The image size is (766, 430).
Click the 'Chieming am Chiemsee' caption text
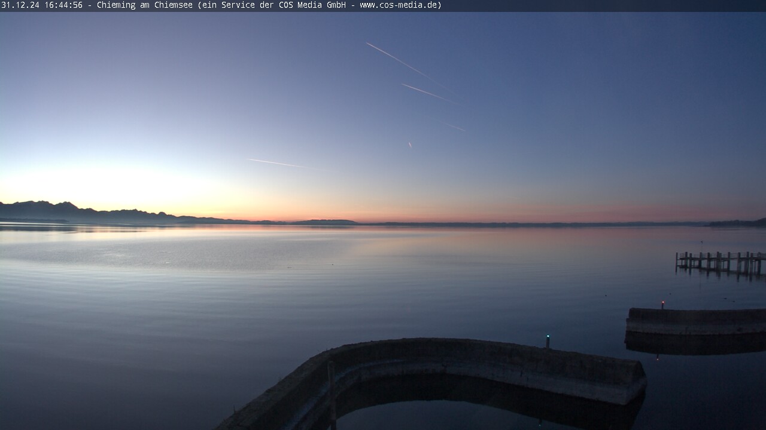tap(145, 5)
